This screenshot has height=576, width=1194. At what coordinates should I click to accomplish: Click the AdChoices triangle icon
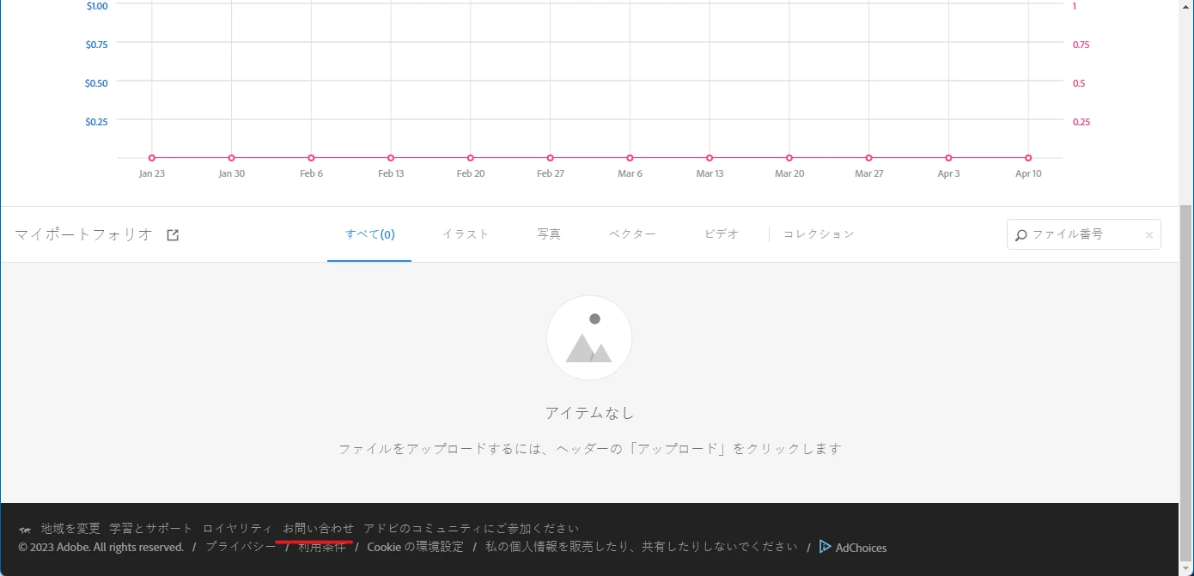tap(825, 547)
